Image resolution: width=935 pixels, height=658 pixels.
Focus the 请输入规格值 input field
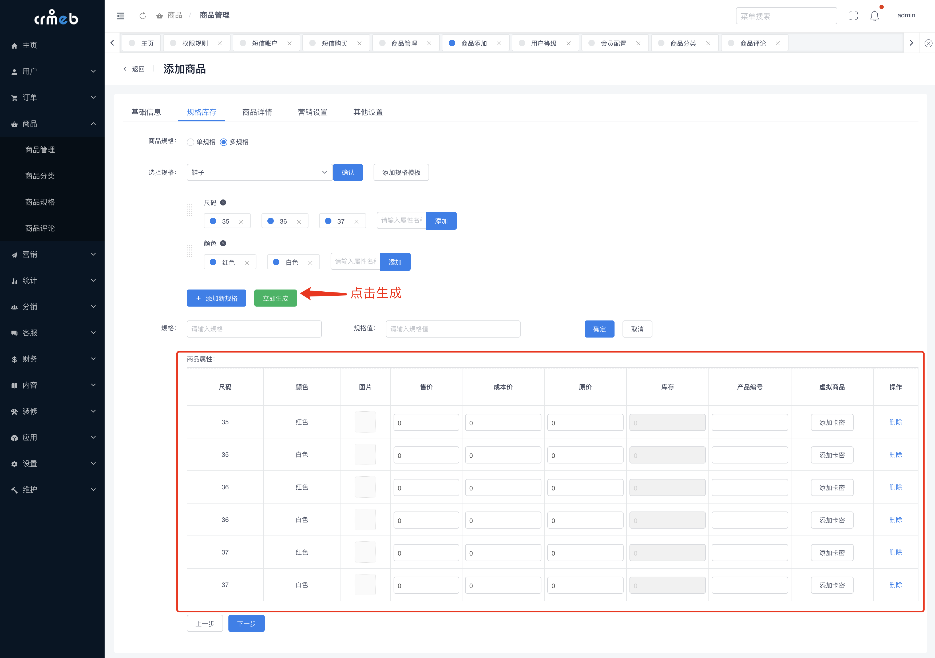point(453,329)
